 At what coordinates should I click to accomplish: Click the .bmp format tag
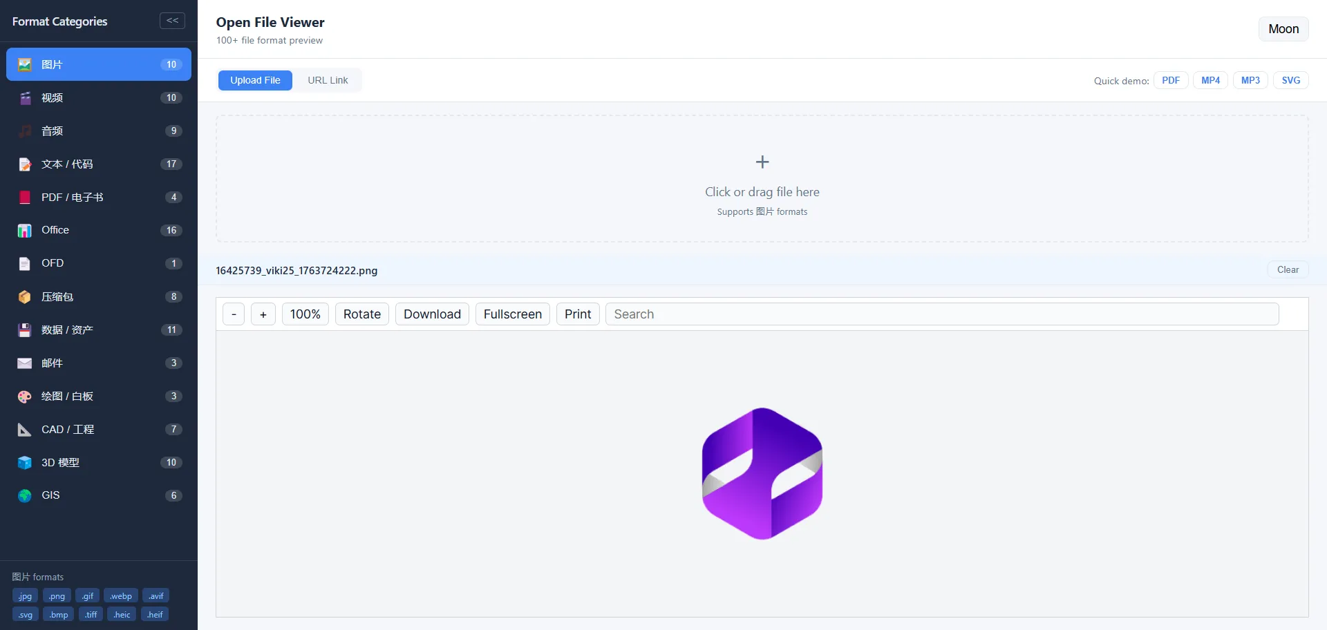click(x=59, y=614)
